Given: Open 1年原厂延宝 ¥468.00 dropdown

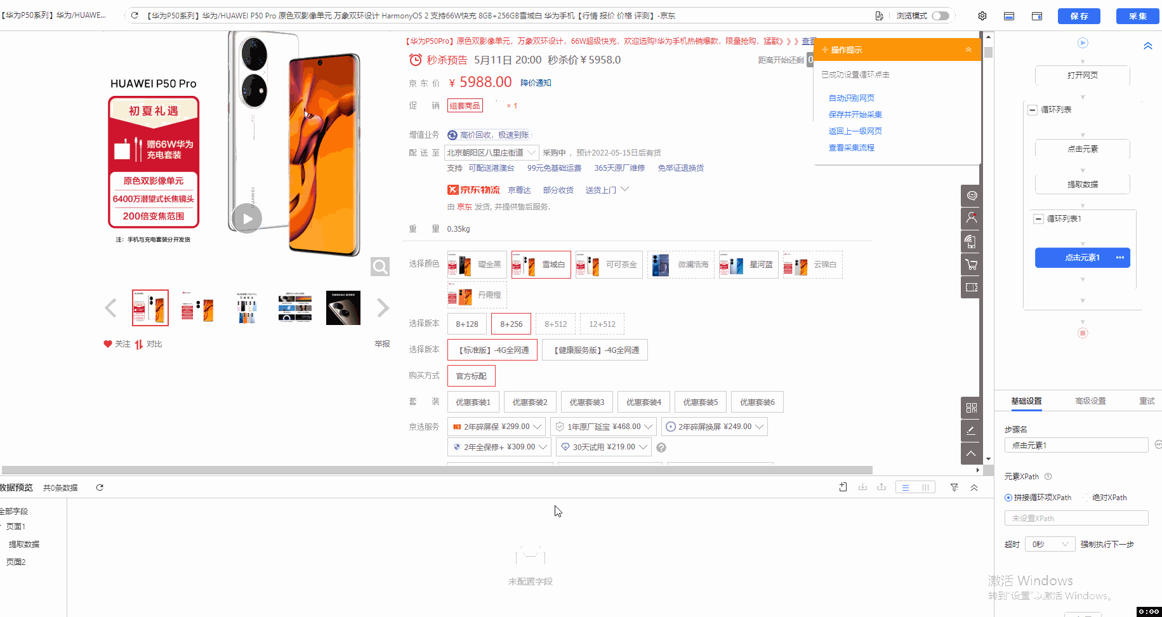Looking at the screenshot, I should pyautogui.click(x=604, y=427).
